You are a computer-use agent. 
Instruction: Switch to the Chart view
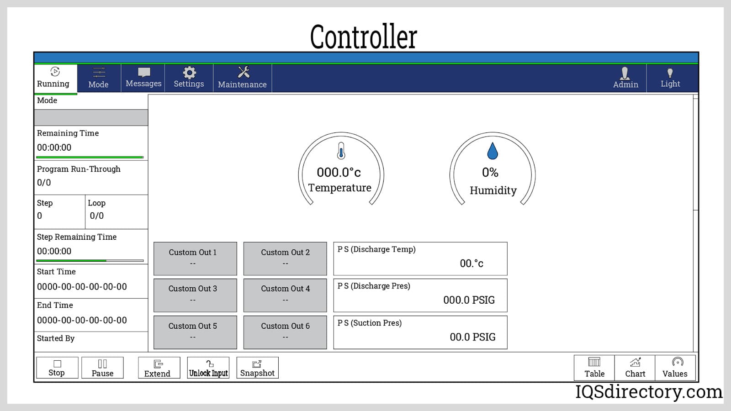coord(635,368)
